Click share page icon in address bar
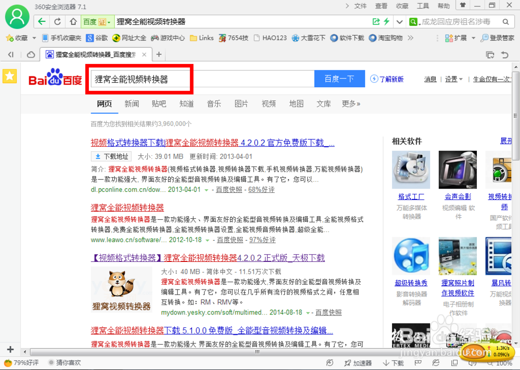Viewport: 520px width, 370px height. click(376, 22)
